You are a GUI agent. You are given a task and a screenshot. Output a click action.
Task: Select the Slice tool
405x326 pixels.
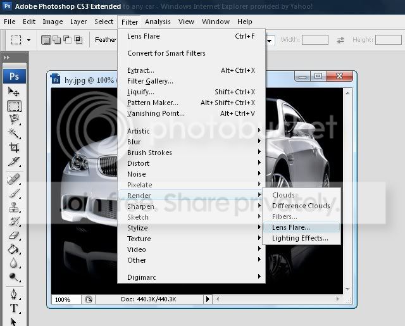14,161
